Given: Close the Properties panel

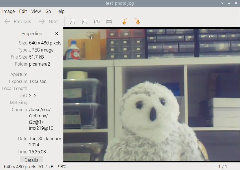Looking at the screenshot, I should pos(56,33).
